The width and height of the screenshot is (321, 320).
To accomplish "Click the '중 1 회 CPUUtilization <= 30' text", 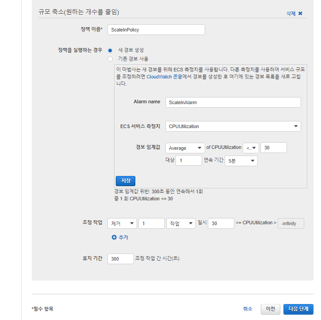I will (x=144, y=199).
